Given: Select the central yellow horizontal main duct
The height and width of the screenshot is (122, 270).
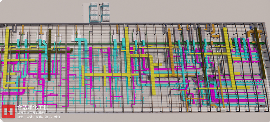Looking at the screenshot, I should click(110, 74).
